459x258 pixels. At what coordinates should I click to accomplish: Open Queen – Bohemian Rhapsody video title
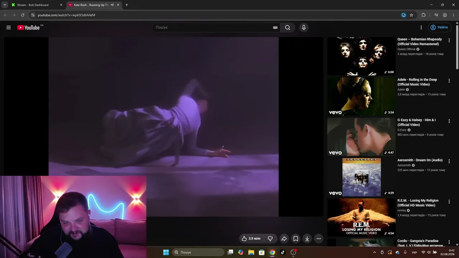(420, 42)
